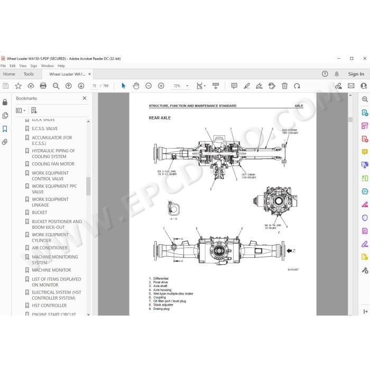Activate the hand pan tool
Screen dimensions: 370x370
[136, 86]
